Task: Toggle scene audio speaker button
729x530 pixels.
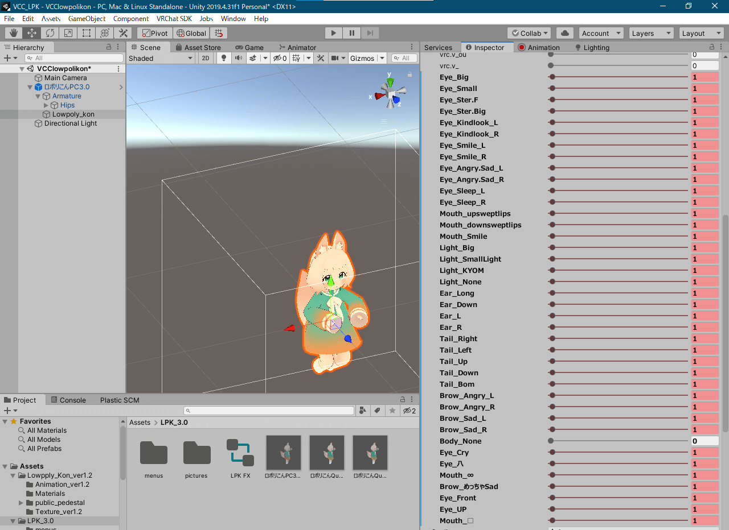Action: point(239,58)
